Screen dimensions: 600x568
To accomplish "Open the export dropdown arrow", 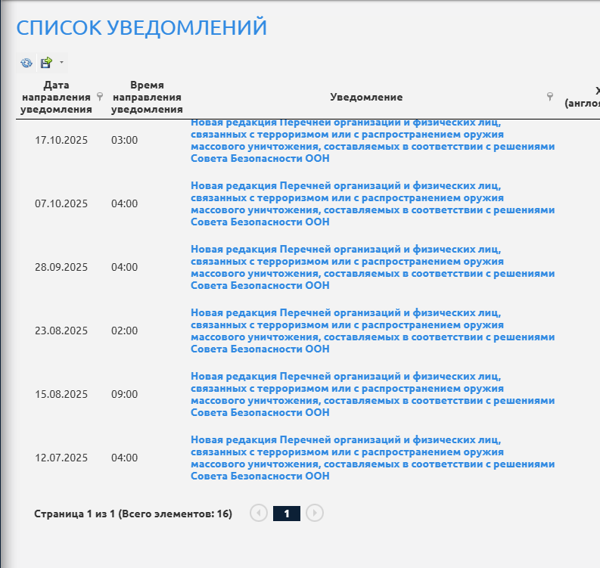I will tap(61, 63).
